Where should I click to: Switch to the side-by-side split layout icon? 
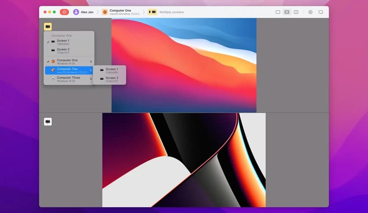coord(296,12)
